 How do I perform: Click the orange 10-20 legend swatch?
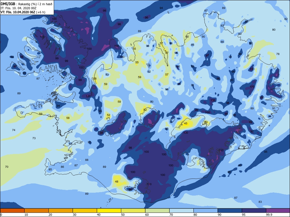[x=37, y=211]
